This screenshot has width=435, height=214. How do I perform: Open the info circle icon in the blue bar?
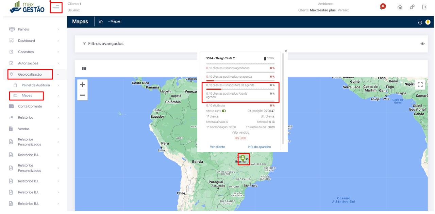(x=420, y=23)
